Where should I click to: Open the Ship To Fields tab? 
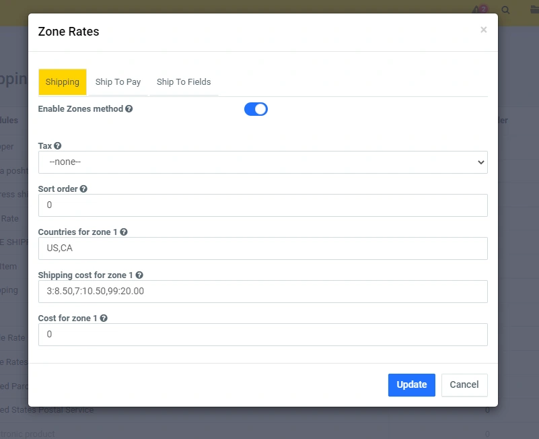click(x=184, y=82)
